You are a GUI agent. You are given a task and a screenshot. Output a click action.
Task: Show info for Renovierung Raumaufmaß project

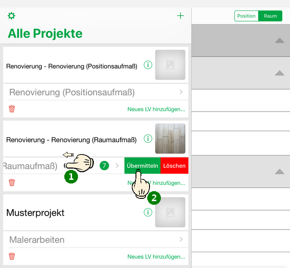pos(148,139)
